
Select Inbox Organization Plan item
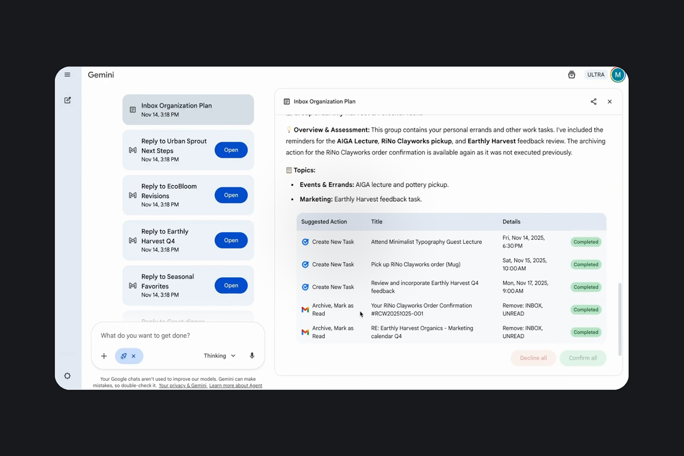[188, 110]
